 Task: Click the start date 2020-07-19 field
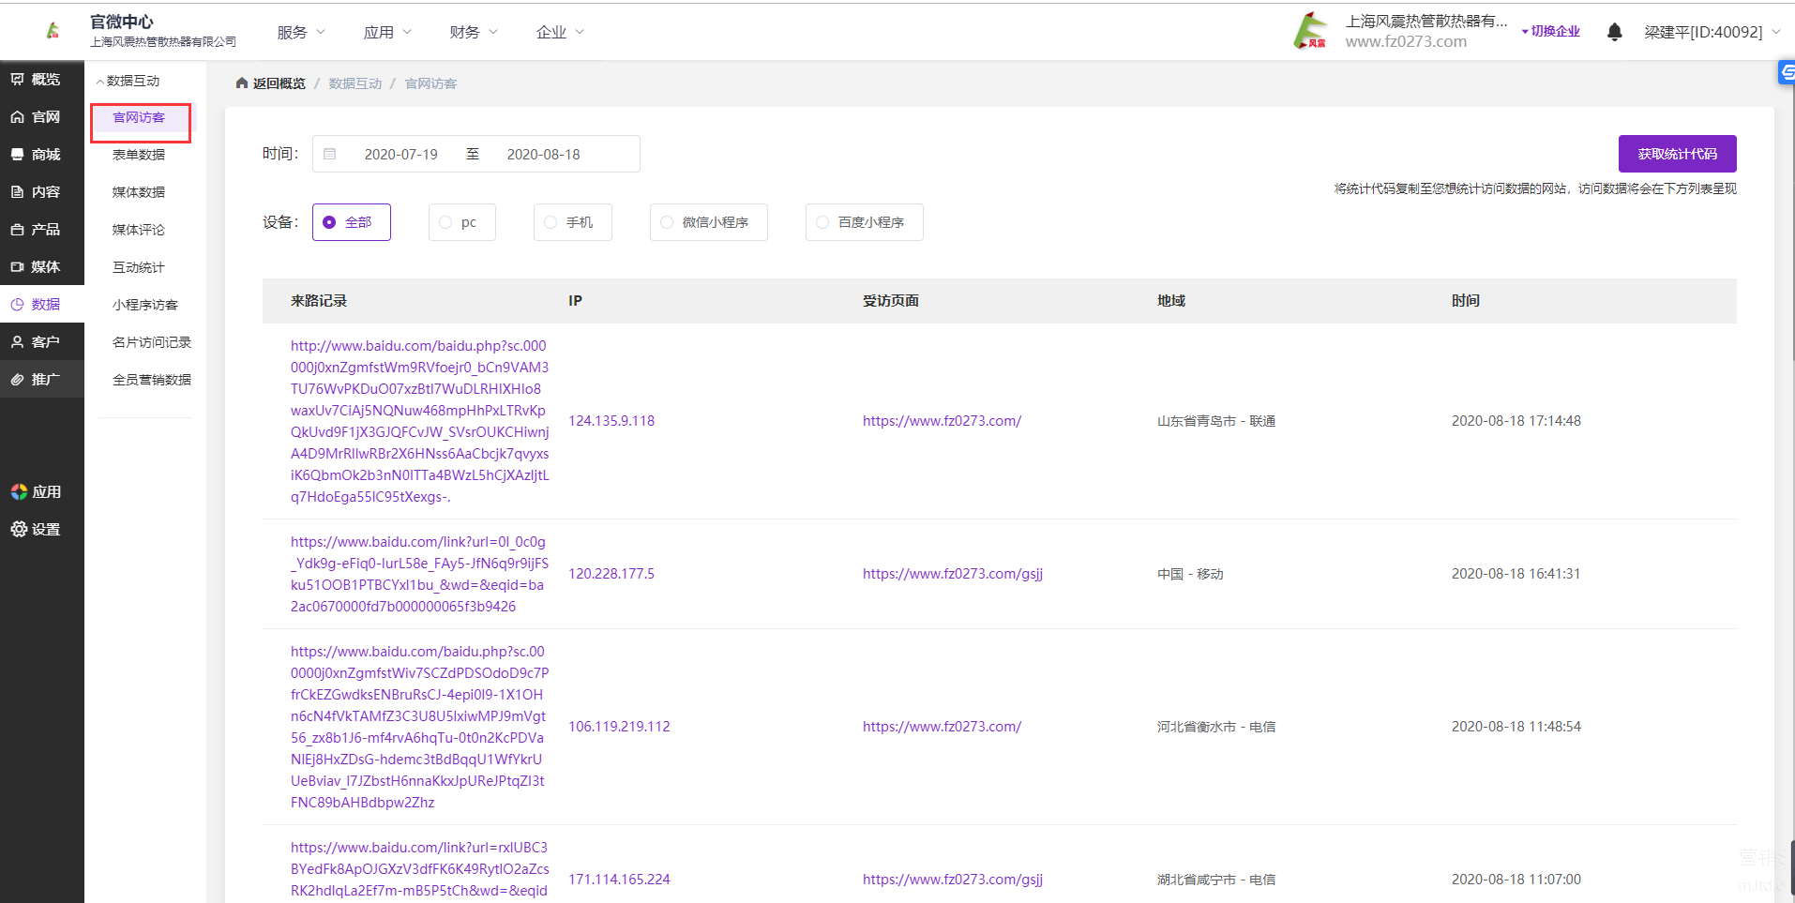point(400,154)
